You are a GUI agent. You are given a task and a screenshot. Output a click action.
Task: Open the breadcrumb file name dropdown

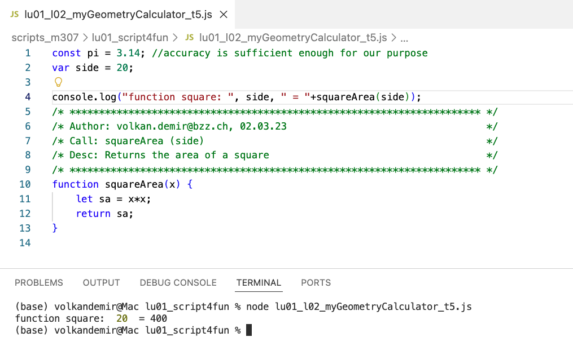pos(292,38)
